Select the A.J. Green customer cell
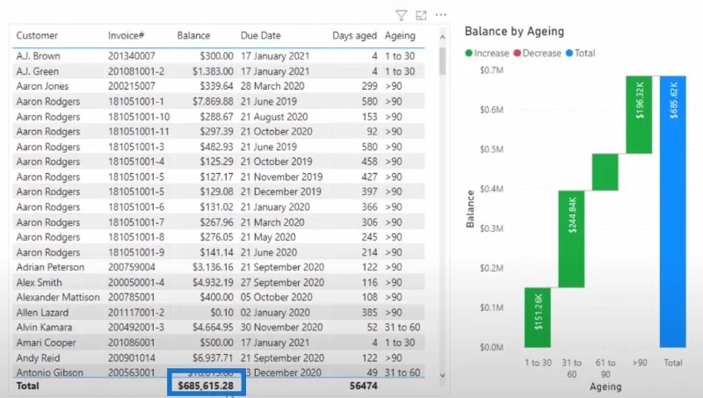Image resolution: width=703 pixels, height=398 pixels. (x=37, y=71)
